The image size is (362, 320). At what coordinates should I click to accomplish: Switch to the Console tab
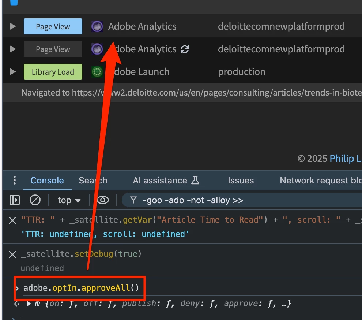tap(47, 181)
